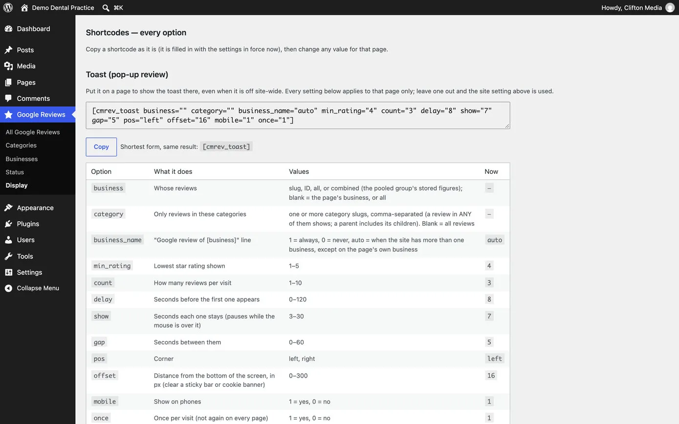Image resolution: width=679 pixels, height=424 pixels.
Task: Click the Pages icon in sidebar
Action: pyautogui.click(x=8, y=83)
